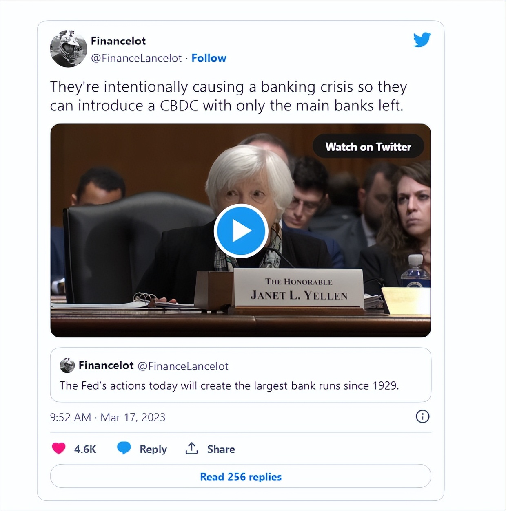Click the small avatar in quoted tweet
The width and height of the screenshot is (506, 511).
click(67, 366)
